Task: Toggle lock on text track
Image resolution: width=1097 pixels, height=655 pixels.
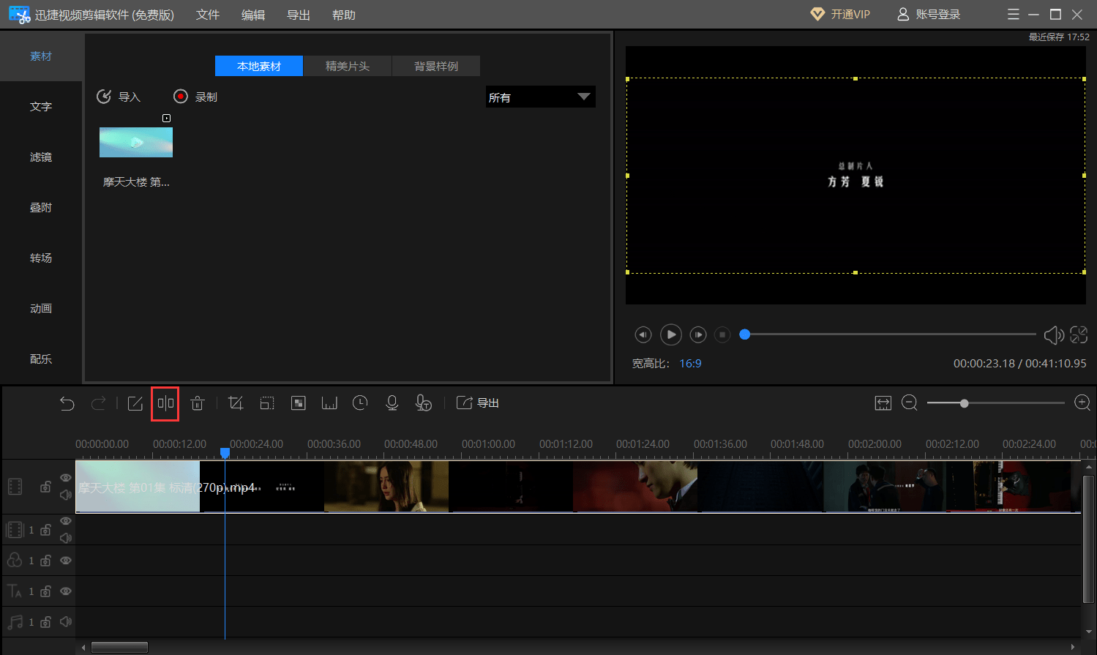Action: 45,591
